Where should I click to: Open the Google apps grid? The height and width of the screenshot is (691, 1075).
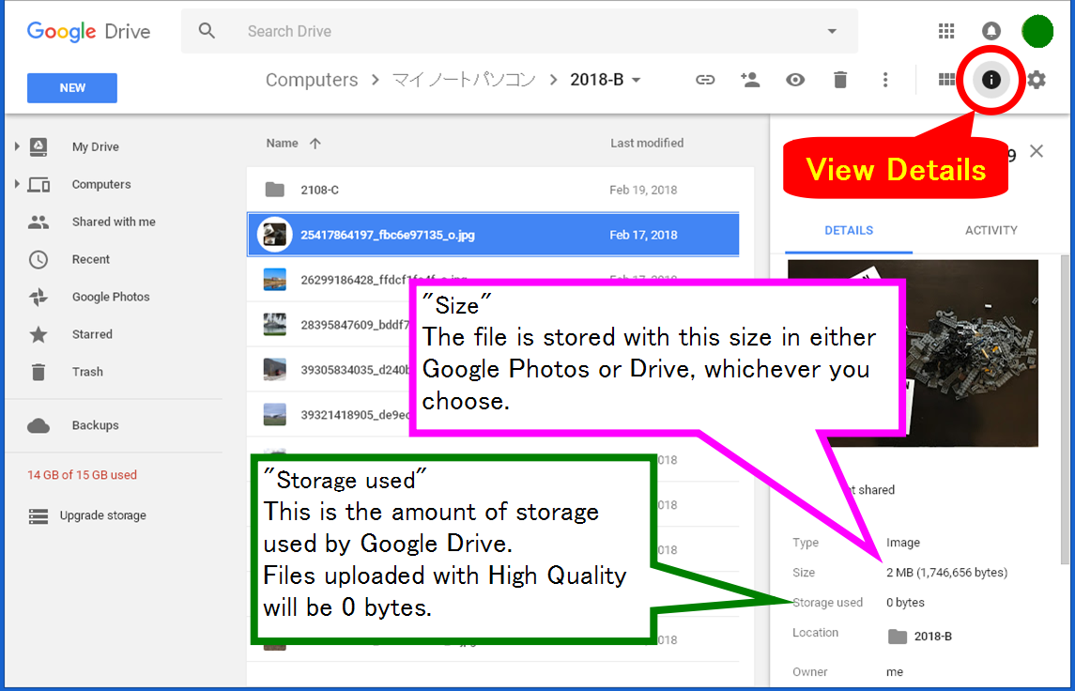pyautogui.click(x=946, y=31)
